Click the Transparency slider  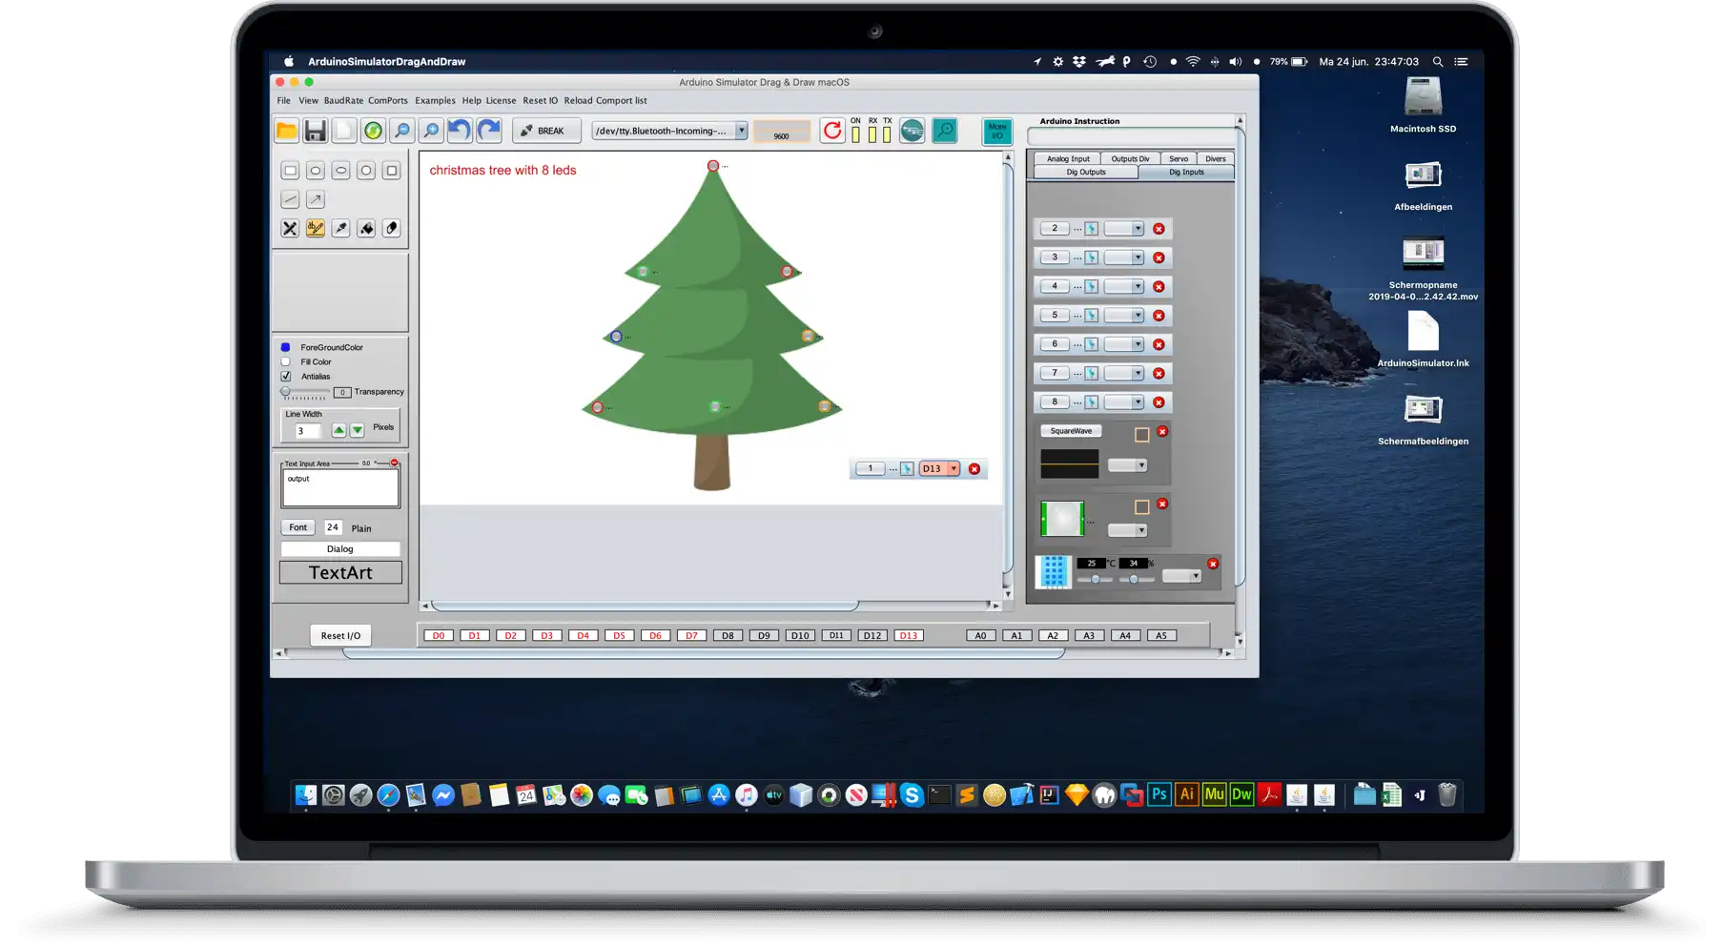[305, 392]
